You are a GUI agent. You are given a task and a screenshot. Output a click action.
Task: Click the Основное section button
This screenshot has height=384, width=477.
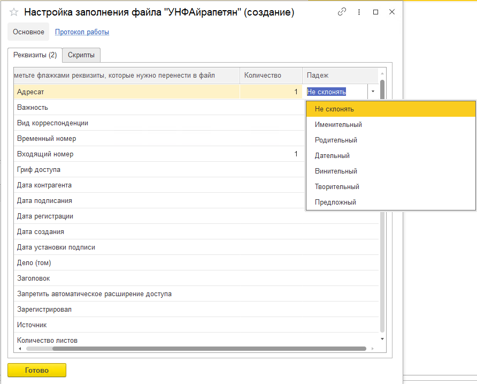click(x=28, y=32)
